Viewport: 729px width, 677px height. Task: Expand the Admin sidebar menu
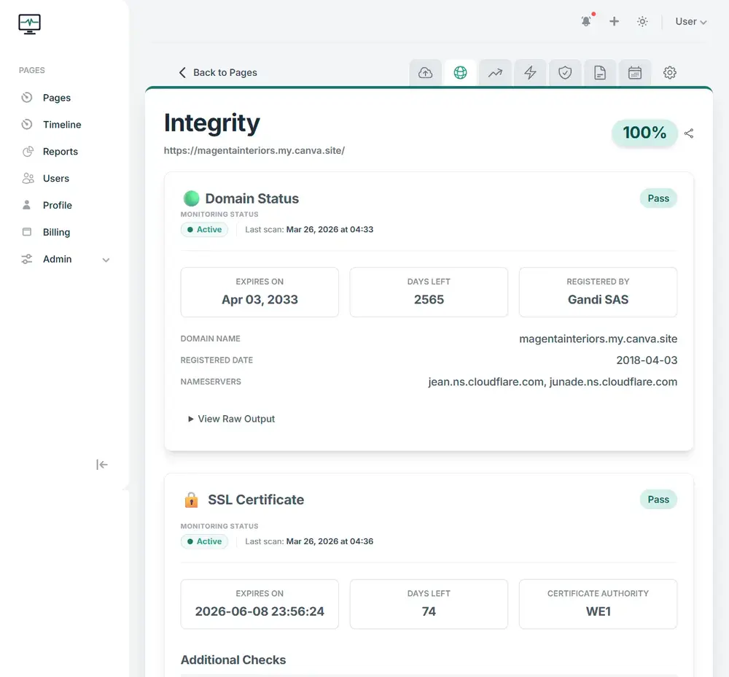click(64, 259)
